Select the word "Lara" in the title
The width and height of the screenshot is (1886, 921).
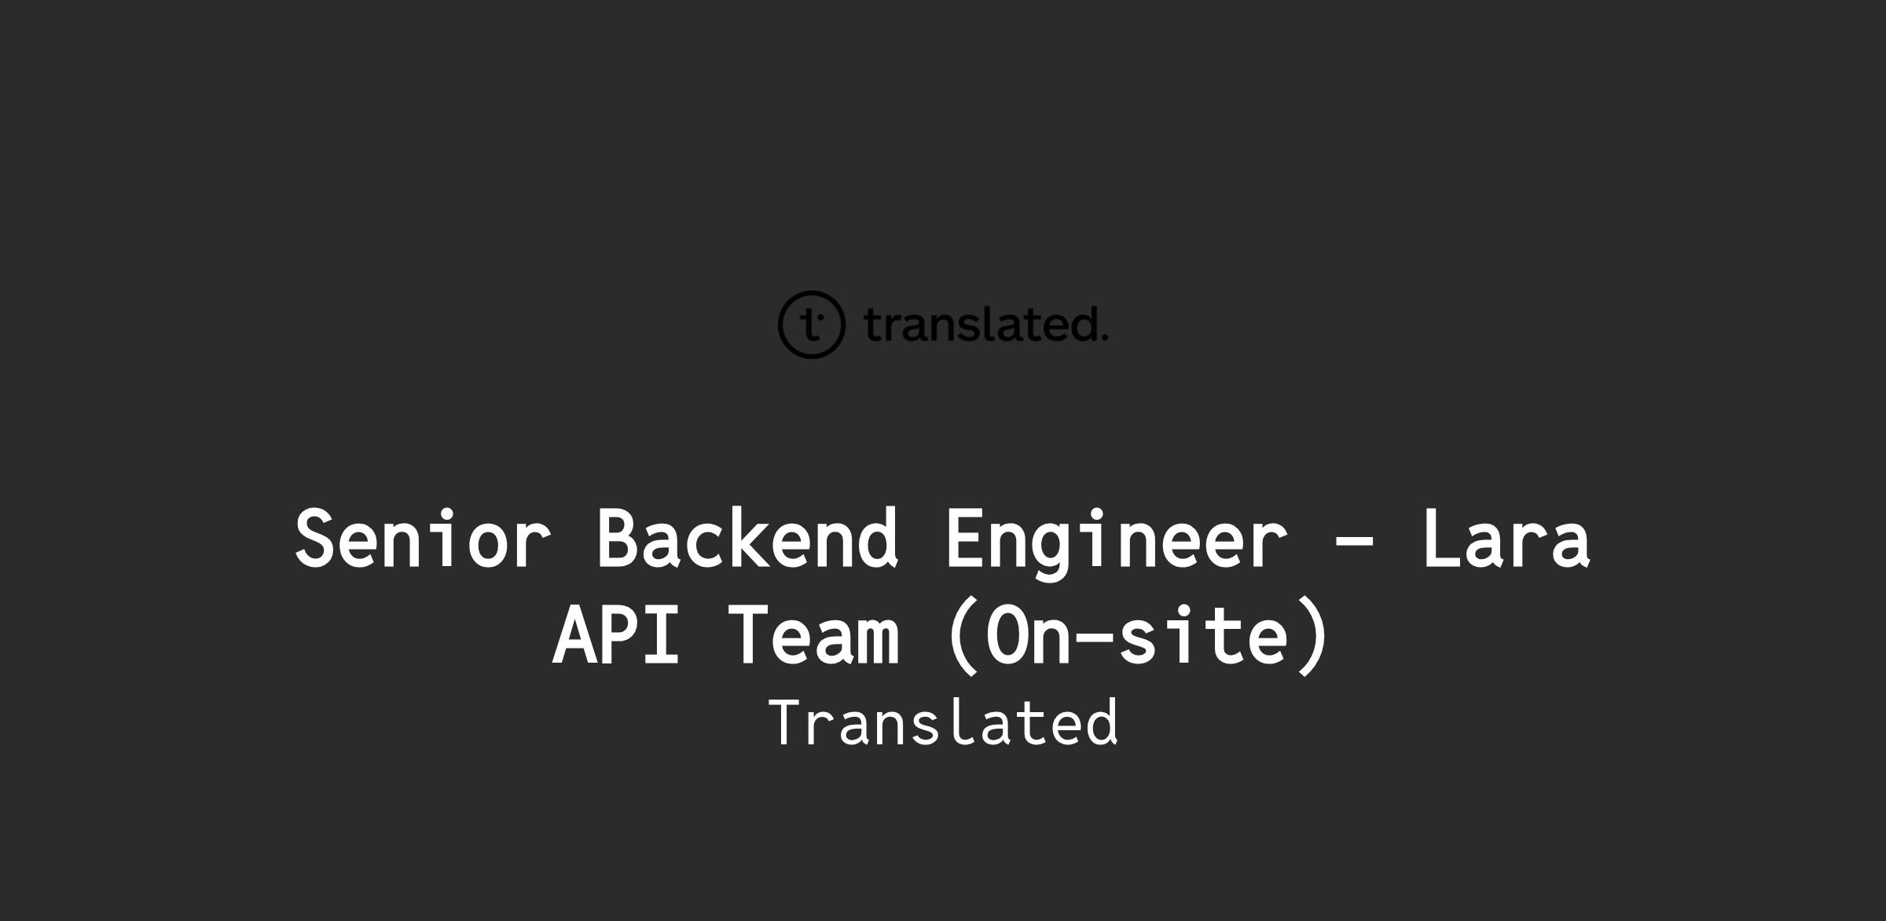click(x=1506, y=538)
